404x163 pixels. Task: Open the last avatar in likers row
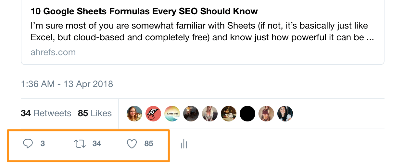point(285,114)
